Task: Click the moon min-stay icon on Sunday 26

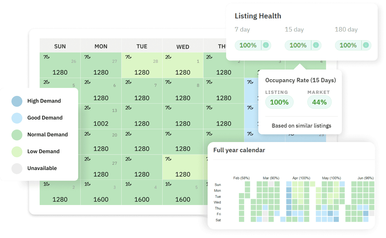Action: coord(47,57)
